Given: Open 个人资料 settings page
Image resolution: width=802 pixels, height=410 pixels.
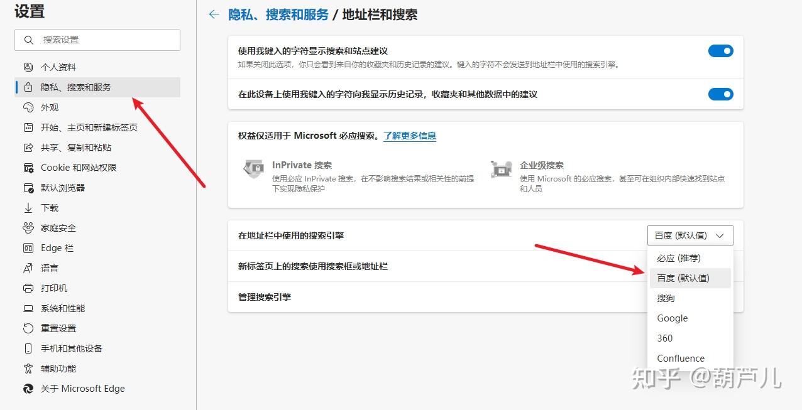Looking at the screenshot, I should (x=97, y=67).
